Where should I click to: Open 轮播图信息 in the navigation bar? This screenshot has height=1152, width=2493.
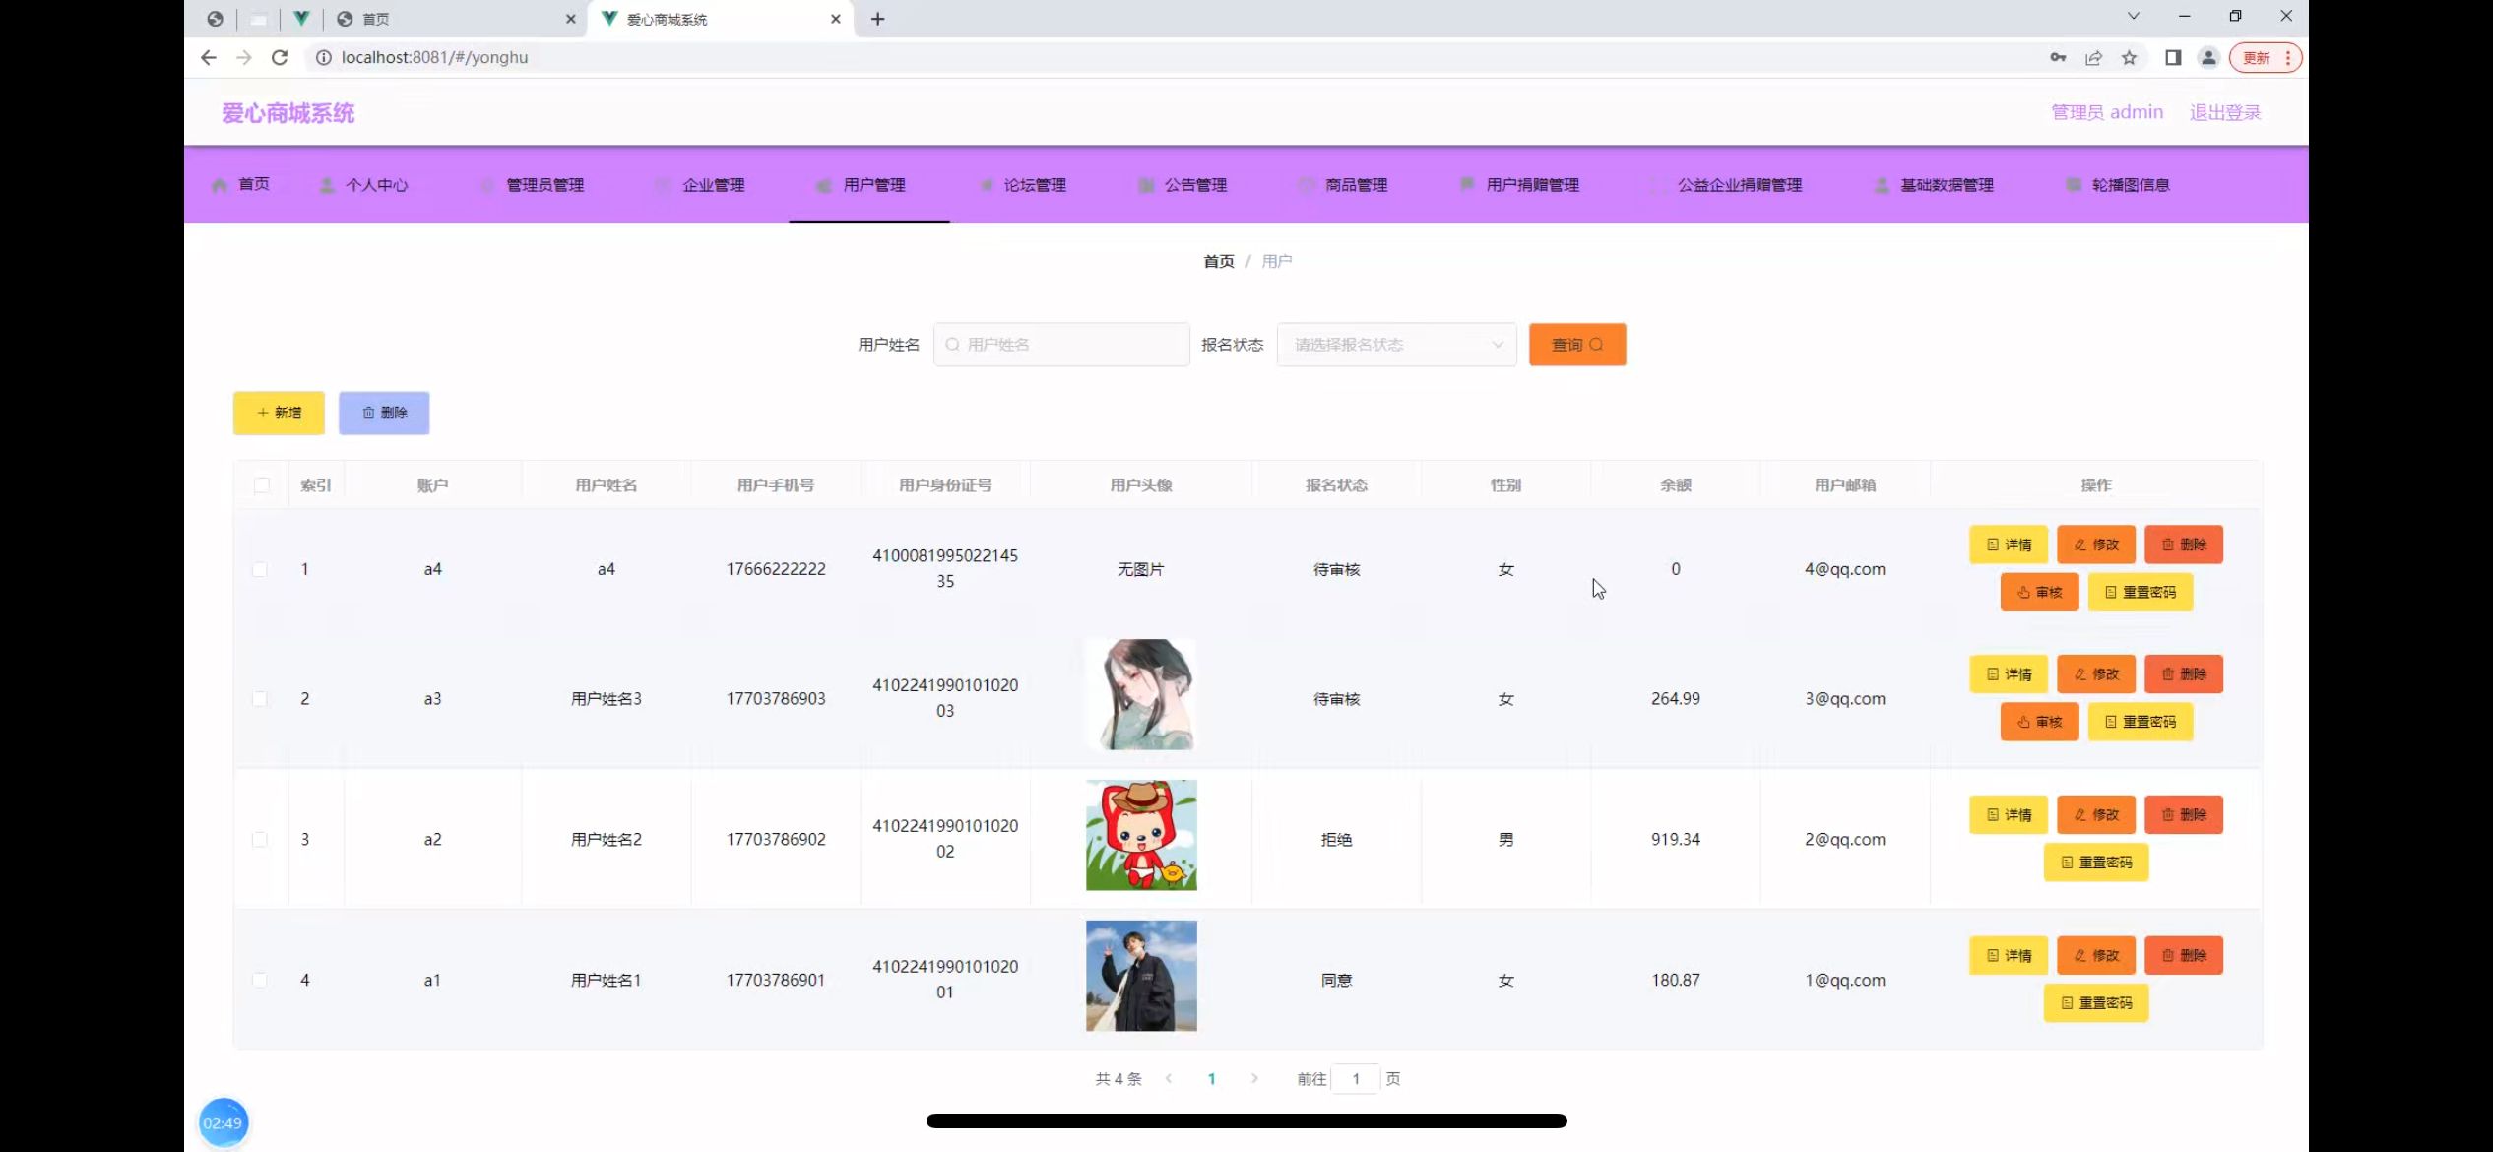(x=2119, y=184)
